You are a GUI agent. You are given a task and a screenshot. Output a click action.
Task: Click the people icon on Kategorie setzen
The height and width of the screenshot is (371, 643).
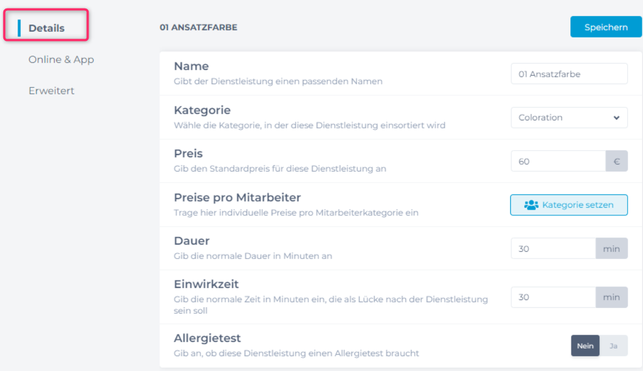tap(531, 205)
